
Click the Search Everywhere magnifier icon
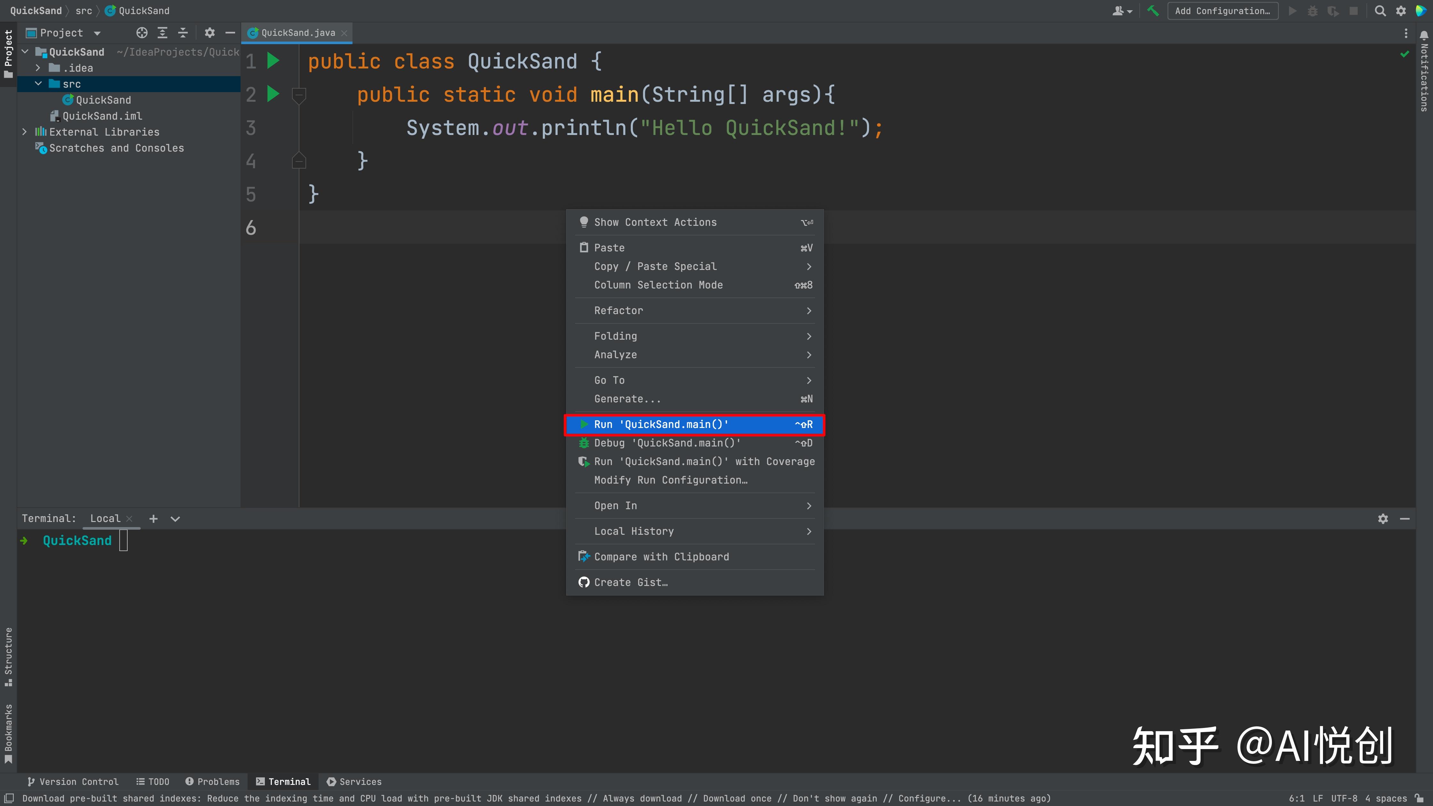click(1380, 11)
